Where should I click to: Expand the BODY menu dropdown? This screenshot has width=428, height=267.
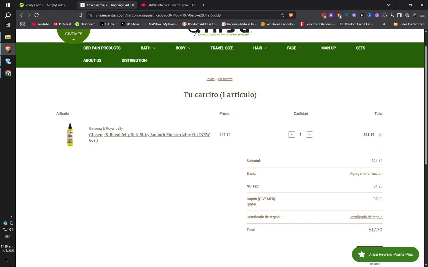pyautogui.click(x=189, y=48)
